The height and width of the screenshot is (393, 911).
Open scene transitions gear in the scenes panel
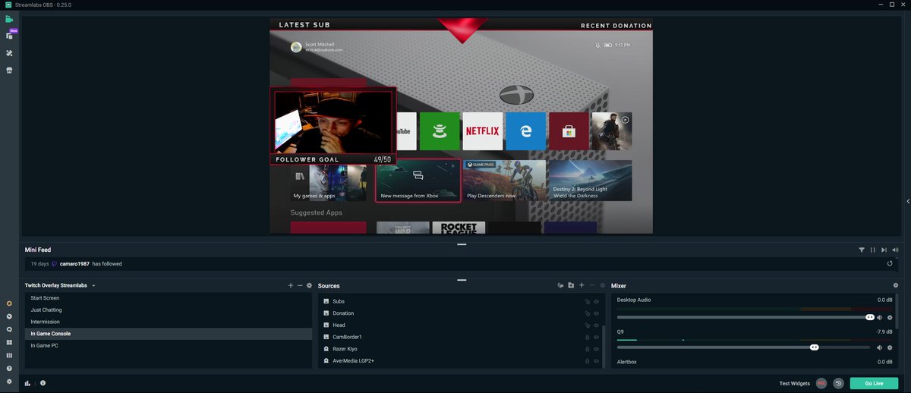[309, 285]
